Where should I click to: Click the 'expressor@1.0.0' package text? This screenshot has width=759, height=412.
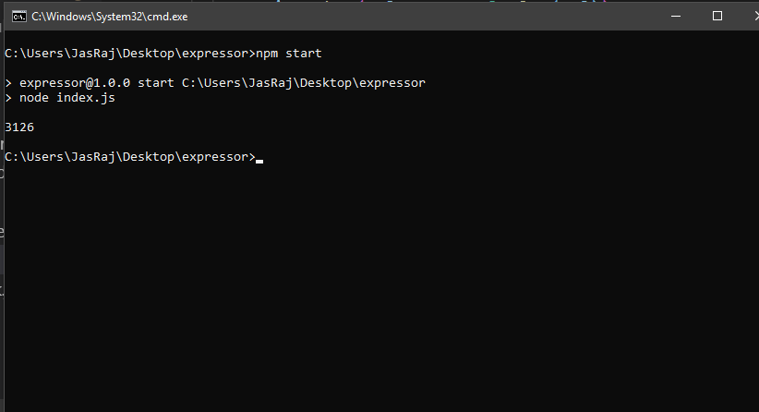coord(75,83)
